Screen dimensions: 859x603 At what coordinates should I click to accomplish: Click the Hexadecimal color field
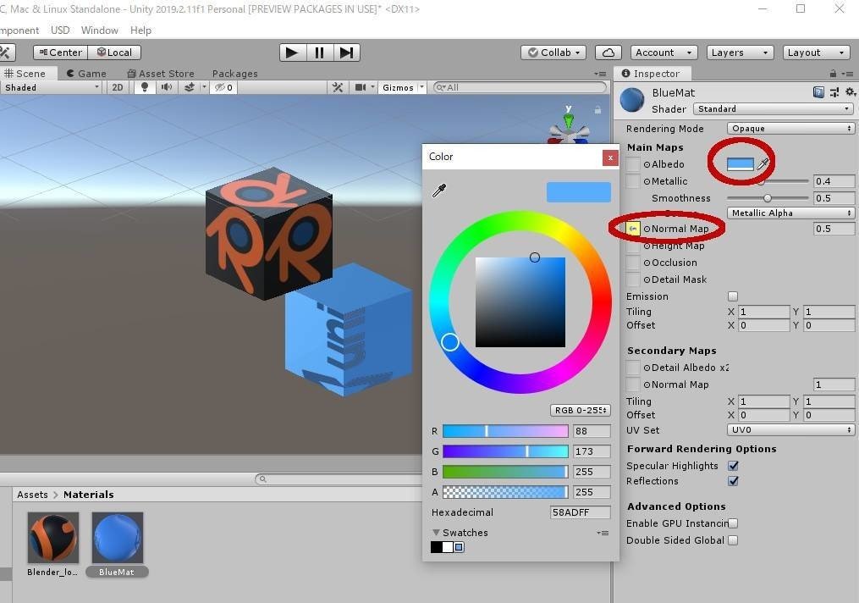(x=581, y=512)
